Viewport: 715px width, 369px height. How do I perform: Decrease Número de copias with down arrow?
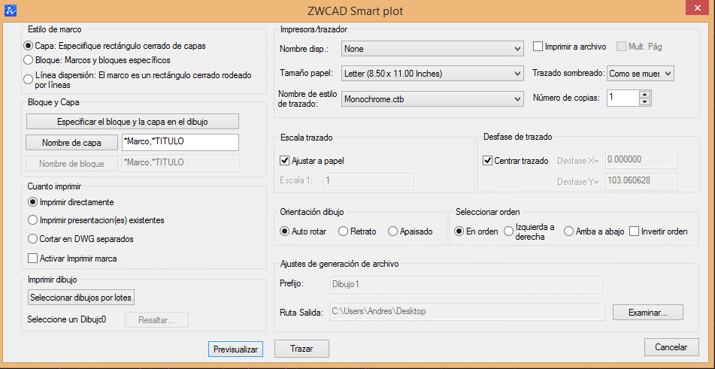[644, 102]
